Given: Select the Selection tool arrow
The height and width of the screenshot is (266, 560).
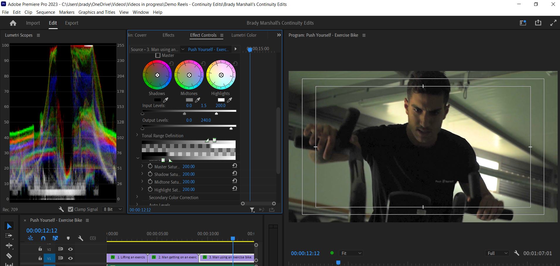Looking at the screenshot, I should [x=9, y=226].
